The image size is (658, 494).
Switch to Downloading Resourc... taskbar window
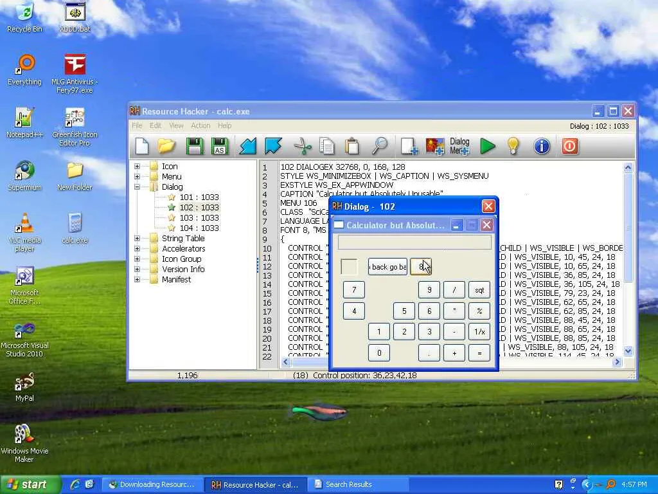pos(153,484)
